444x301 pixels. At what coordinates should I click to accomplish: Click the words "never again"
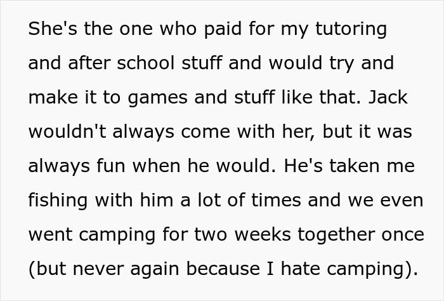tap(126, 270)
